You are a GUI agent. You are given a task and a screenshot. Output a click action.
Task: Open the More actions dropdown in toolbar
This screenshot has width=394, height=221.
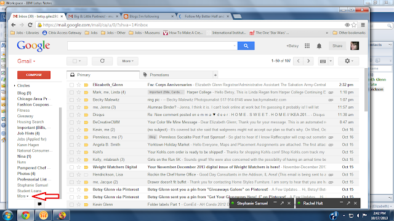127,61
